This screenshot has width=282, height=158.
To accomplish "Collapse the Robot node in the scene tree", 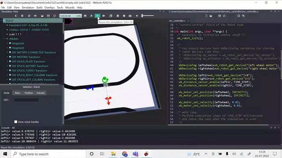I will click(x=1, y=21).
